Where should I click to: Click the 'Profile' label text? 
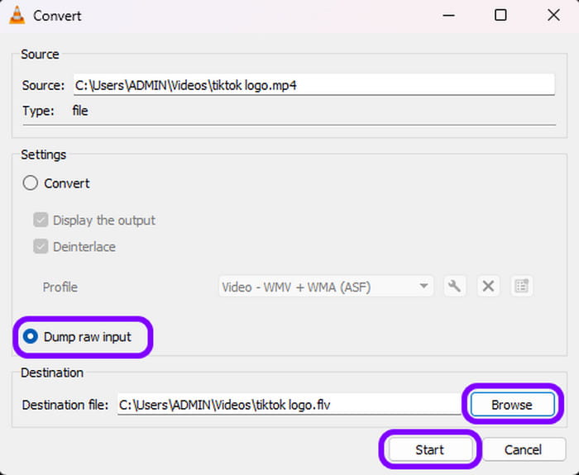[60, 287]
